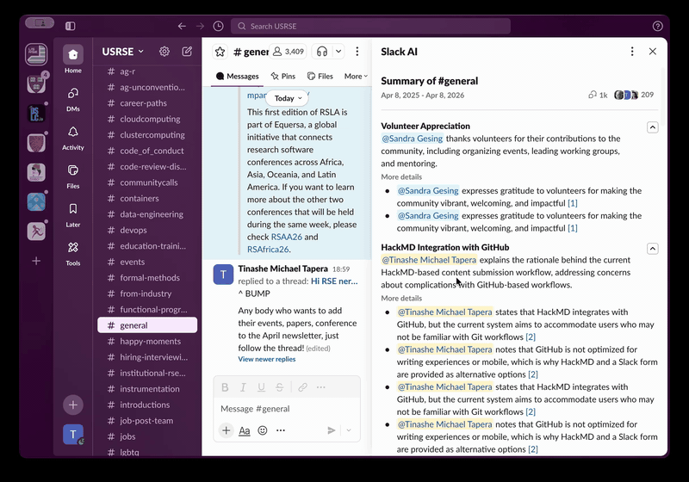Open the 1k replies count
The image size is (689, 482).
[598, 95]
